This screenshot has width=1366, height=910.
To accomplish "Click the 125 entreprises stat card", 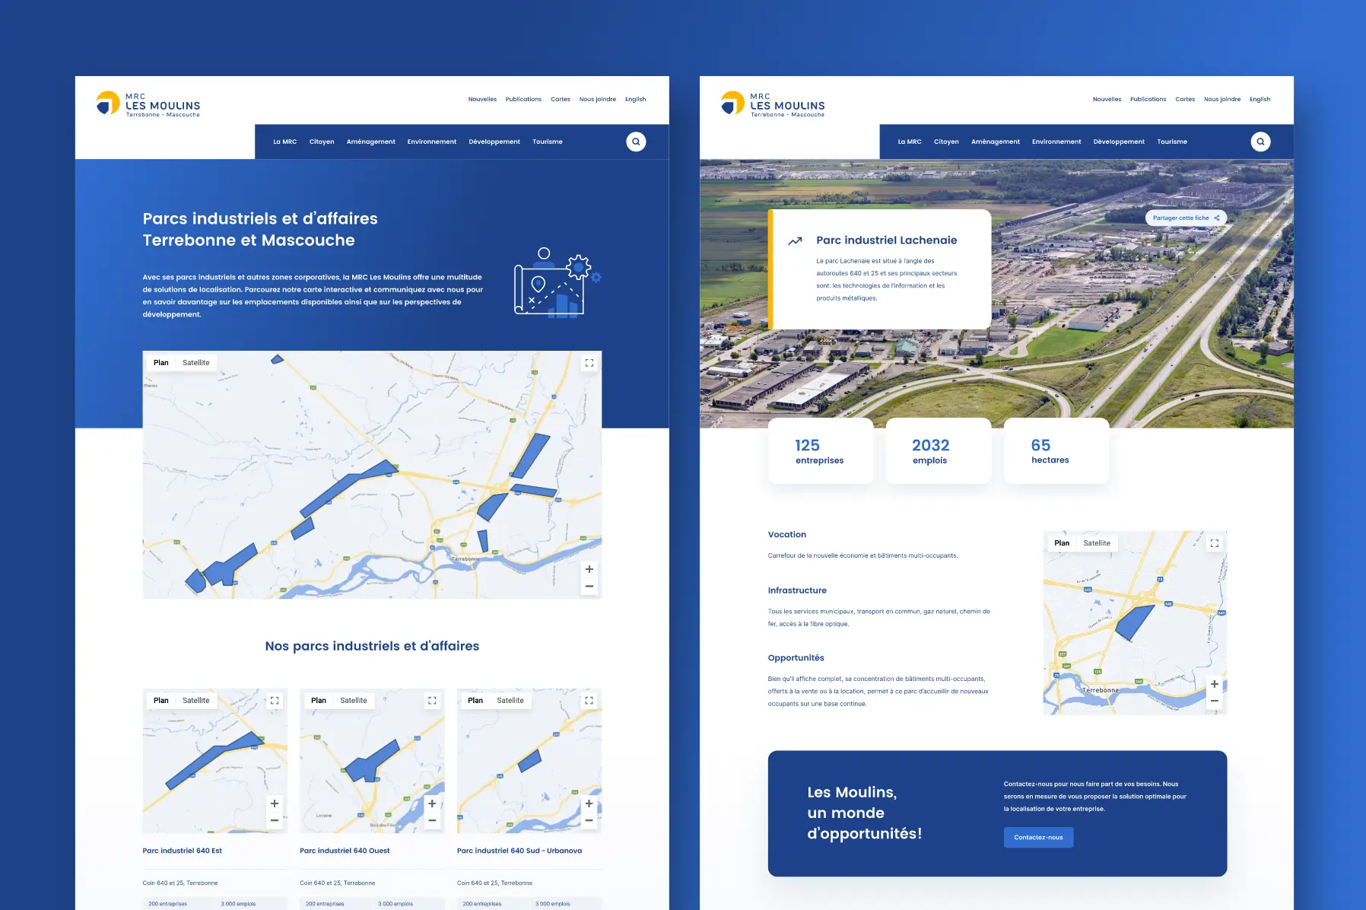I will point(820,451).
